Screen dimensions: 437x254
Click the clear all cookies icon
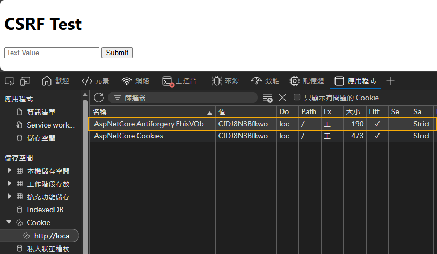tap(267, 98)
